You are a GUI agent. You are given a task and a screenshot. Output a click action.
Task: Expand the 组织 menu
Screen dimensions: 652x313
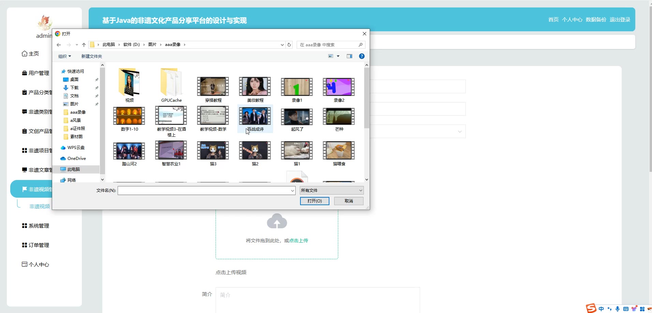tap(64, 56)
